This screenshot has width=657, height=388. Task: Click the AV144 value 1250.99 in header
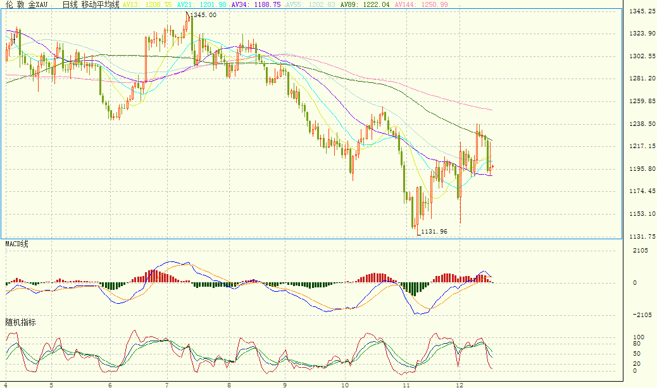click(x=434, y=4)
